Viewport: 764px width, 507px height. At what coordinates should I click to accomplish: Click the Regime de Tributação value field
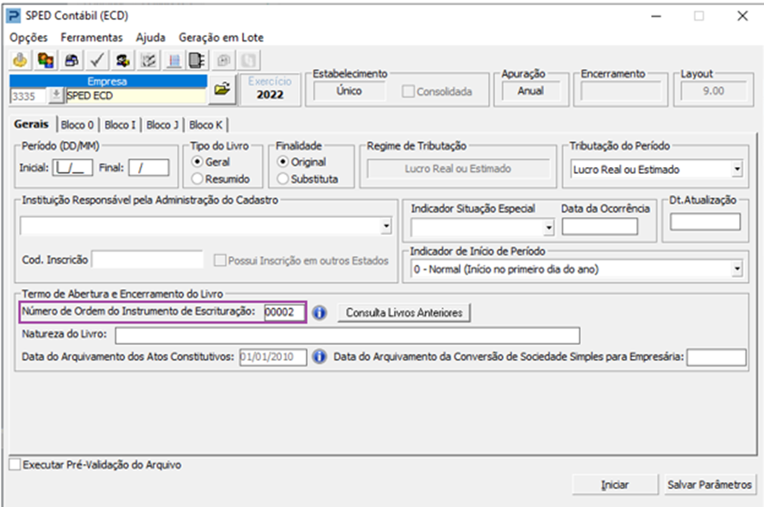point(458,169)
